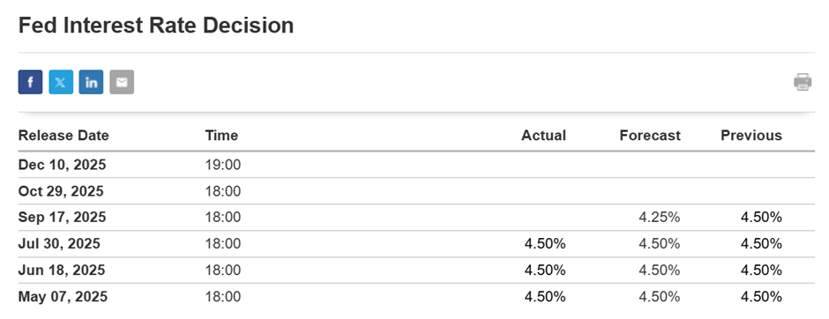Share via LinkedIn icon
The image size is (829, 319).
(x=91, y=82)
